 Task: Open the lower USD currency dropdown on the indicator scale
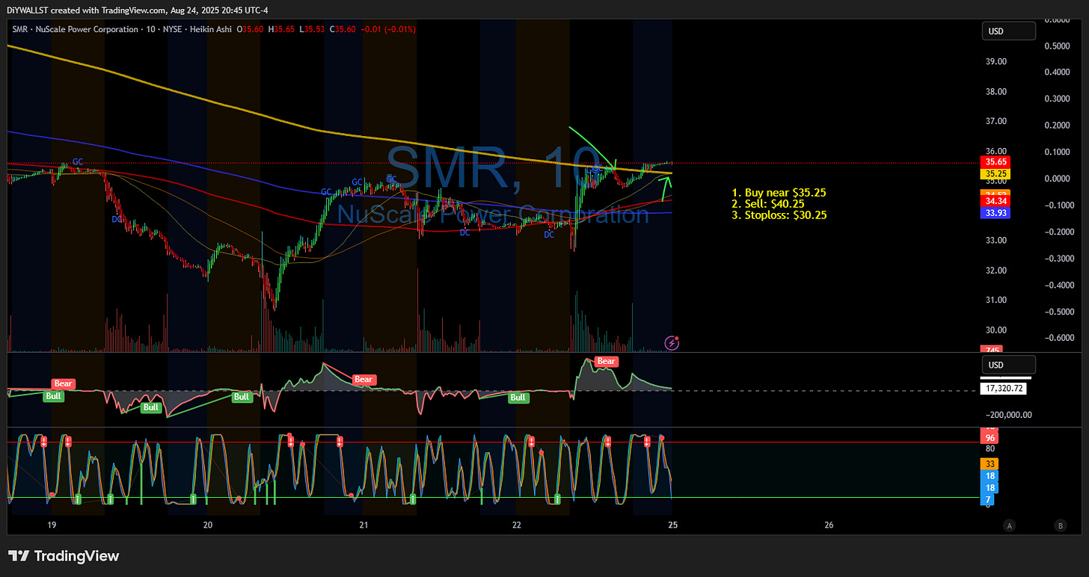(x=1008, y=365)
